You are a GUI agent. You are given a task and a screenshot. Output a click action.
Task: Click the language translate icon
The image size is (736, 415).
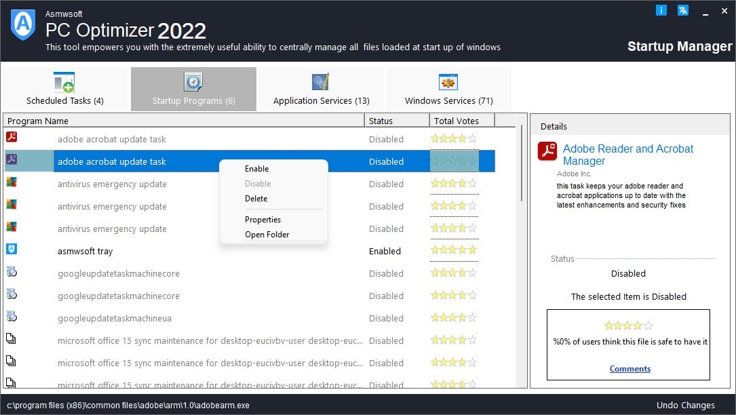683,10
